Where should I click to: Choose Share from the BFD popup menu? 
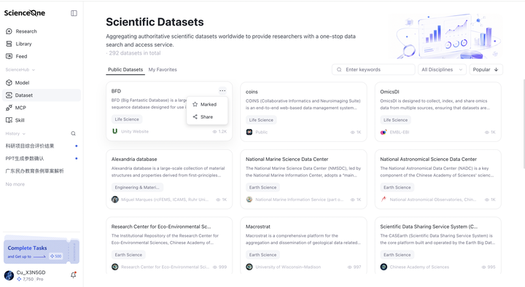[x=207, y=117]
